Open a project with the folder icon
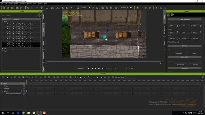205x115 pixels. [x=8, y=8]
